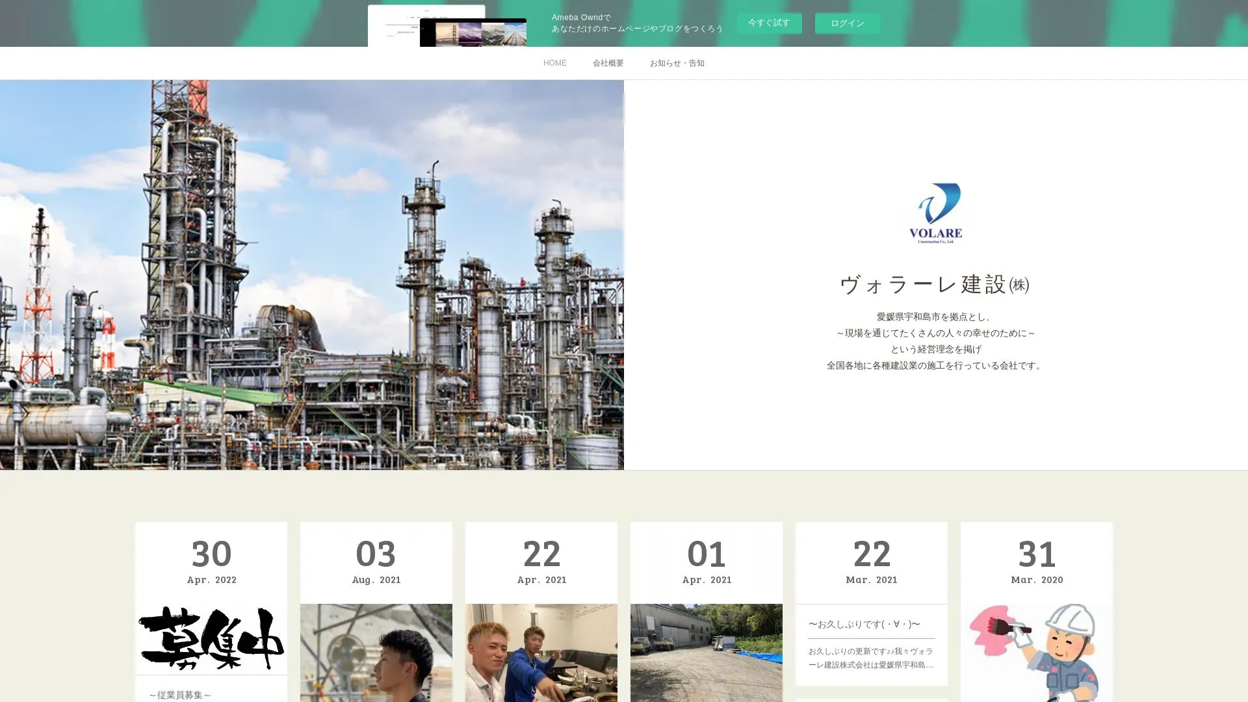The image size is (1248, 702).
Task: Open the 01 Apr. 2021 post date
Action: (707, 562)
